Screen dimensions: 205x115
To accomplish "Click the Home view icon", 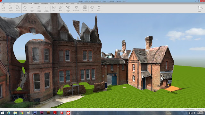I will [25, 9].
